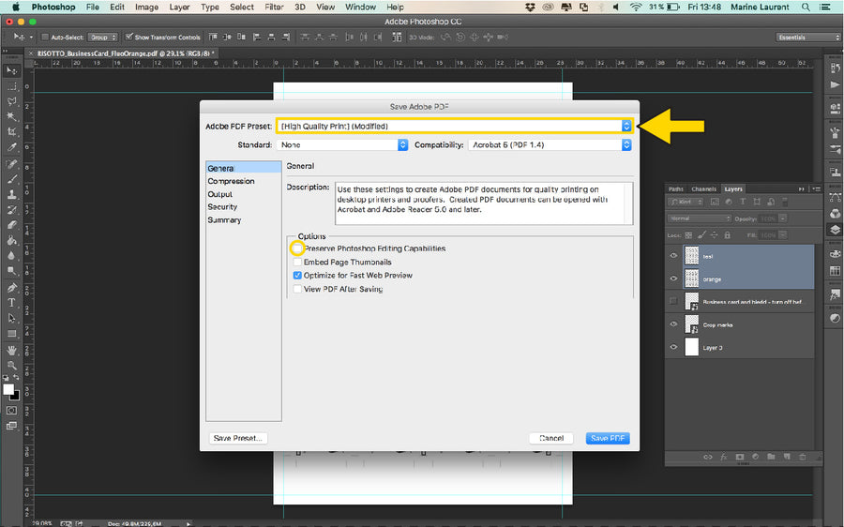Image resolution: width=844 pixels, height=527 pixels.
Task: Check Preserve Photoshop Editing Capabilities
Action: (x=297, y=248)
